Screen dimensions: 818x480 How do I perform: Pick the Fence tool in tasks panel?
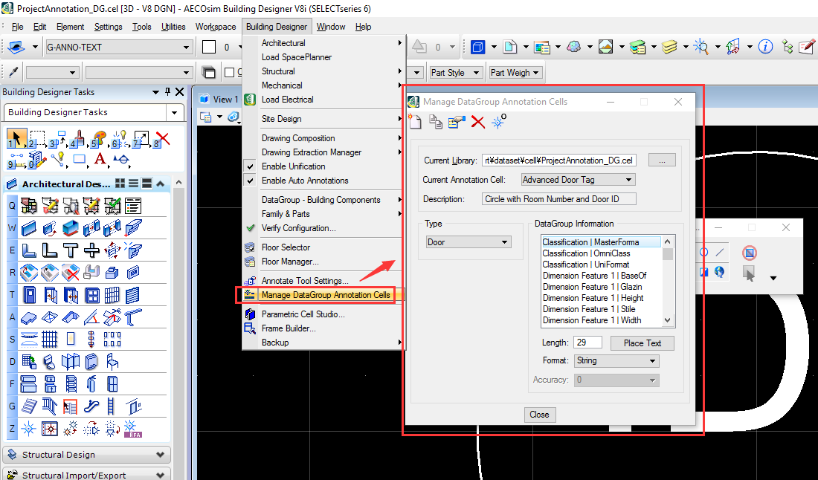[37, 139]
